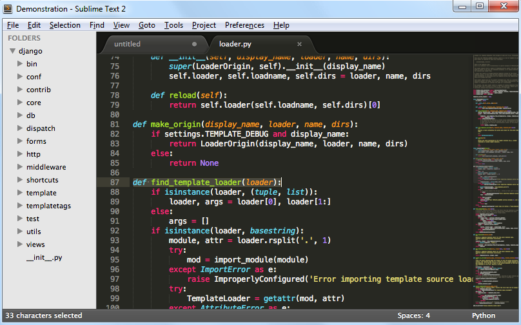This screenshot has width=521, height=325.
Task: Open the Selection menu
Action: pyautogui.click(x=64, y=25)
